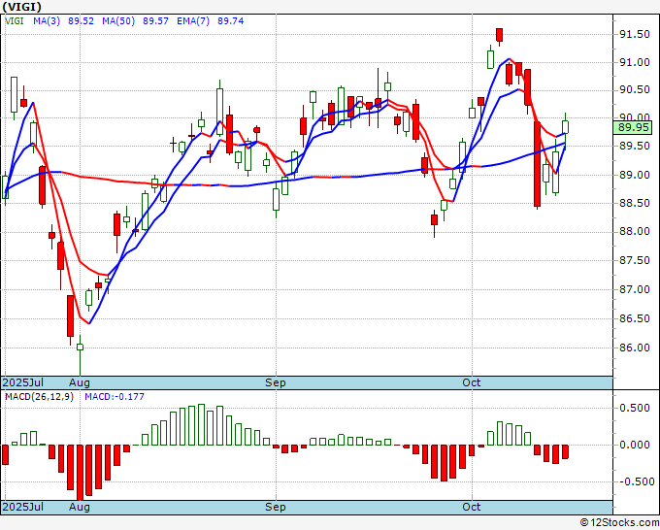Select the MA(50) value 89.57
The height and width of the screenshot is (530, 660).
[x=155, y=21]
